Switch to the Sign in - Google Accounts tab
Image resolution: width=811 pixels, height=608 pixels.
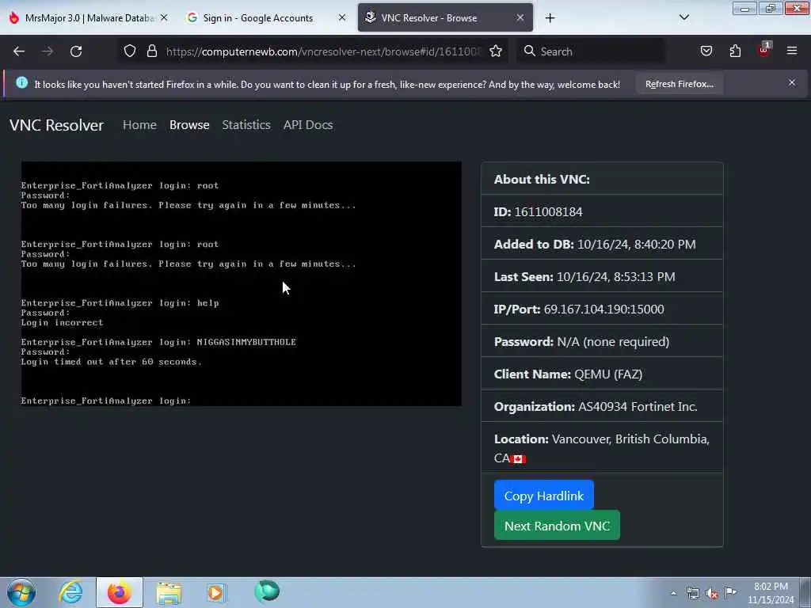point(257,17)
